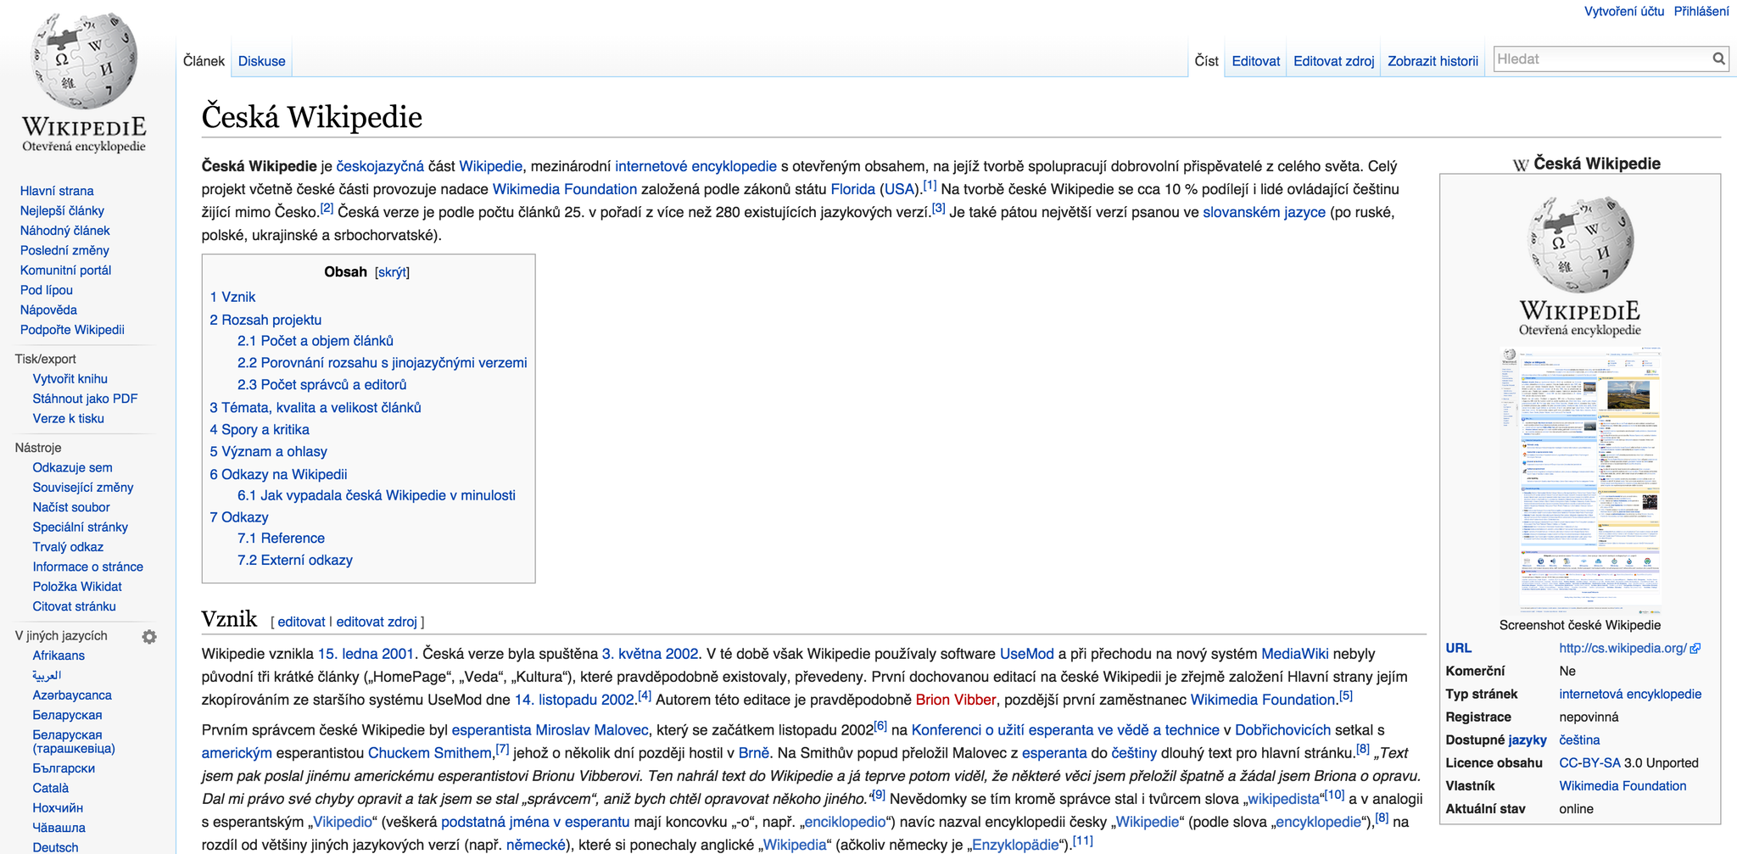The image size is (1737, 854).
Task: Open the http://cs.wikipedia.org/ URL link
Action: 1623,649
